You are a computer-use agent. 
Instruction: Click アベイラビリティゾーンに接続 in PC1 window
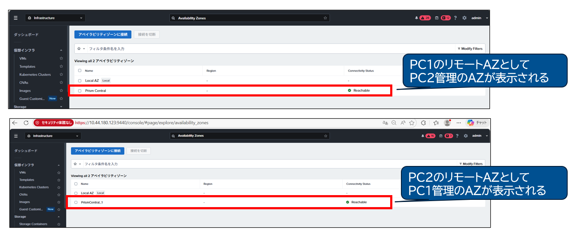pyautogui.click(x=103, y=34)
